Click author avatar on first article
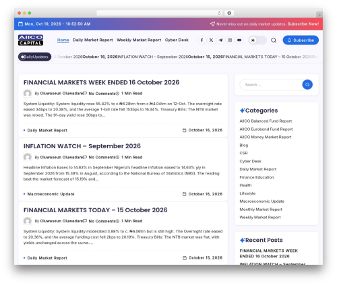Viewport: 337px width, 285px height. [28, 93]
